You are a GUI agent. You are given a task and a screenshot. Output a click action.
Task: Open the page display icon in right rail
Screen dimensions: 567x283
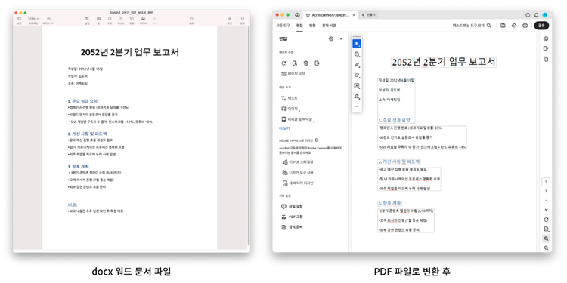coord(546,229)
